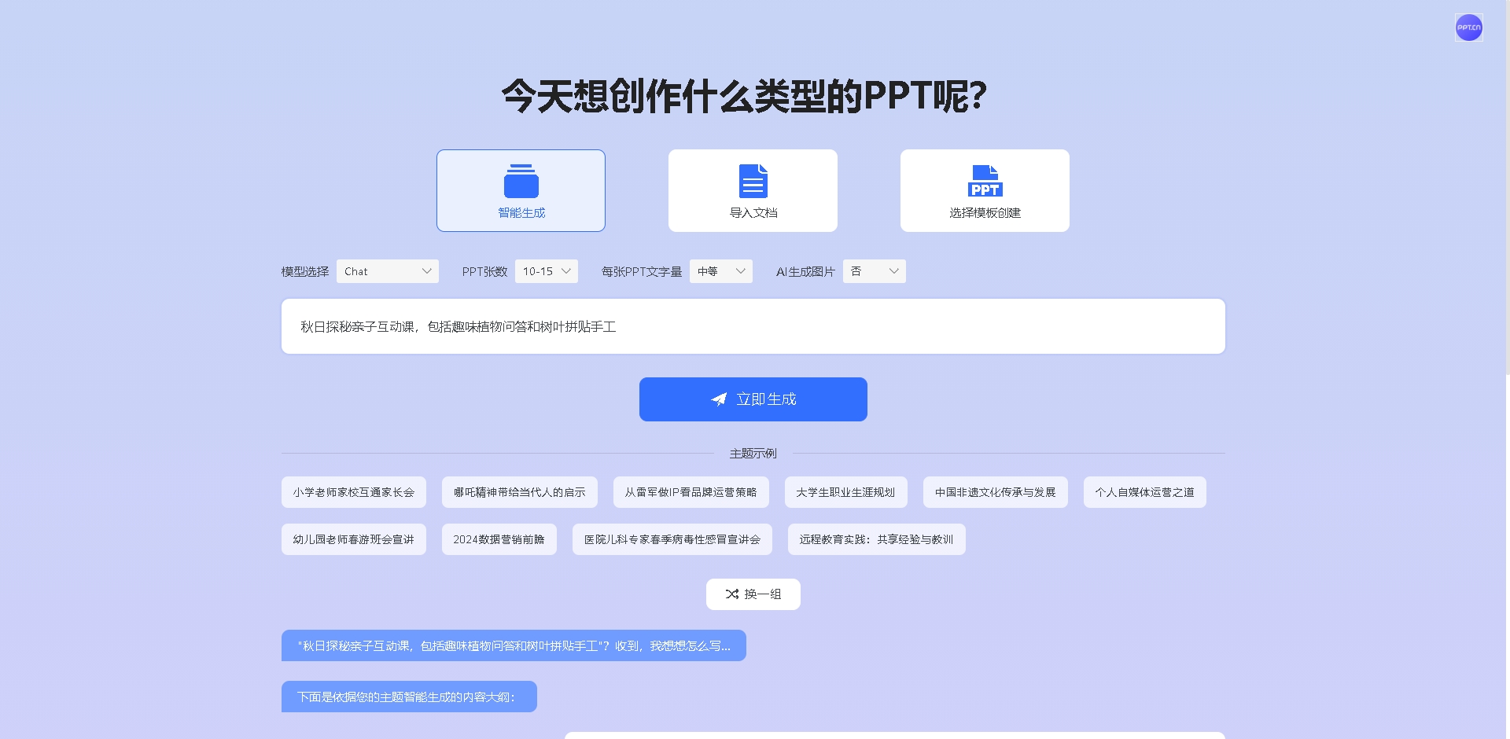Click the 换一组 button
1510x739 pixels.
coord(753,594)
